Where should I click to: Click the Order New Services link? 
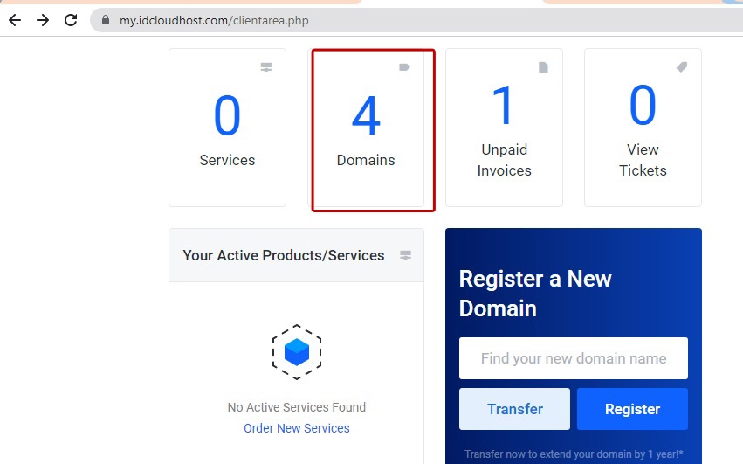click(297, 428)
